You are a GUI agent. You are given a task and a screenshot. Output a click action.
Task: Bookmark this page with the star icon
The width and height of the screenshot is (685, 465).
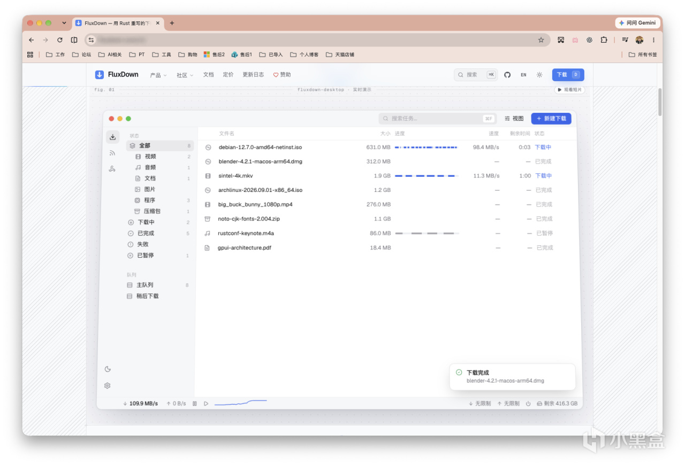(541, 40)
